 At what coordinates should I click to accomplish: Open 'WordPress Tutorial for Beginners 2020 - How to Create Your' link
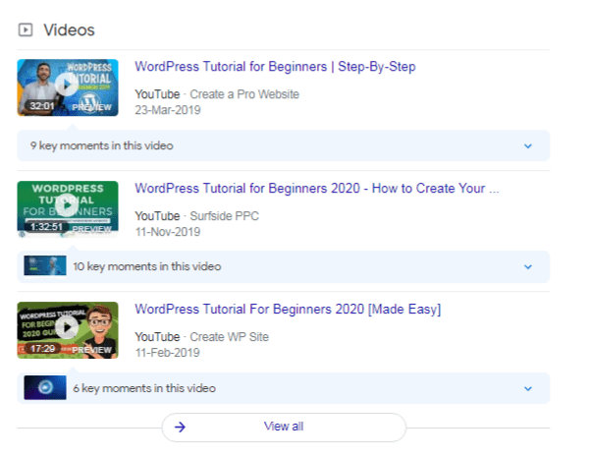(x=317, y=188)
